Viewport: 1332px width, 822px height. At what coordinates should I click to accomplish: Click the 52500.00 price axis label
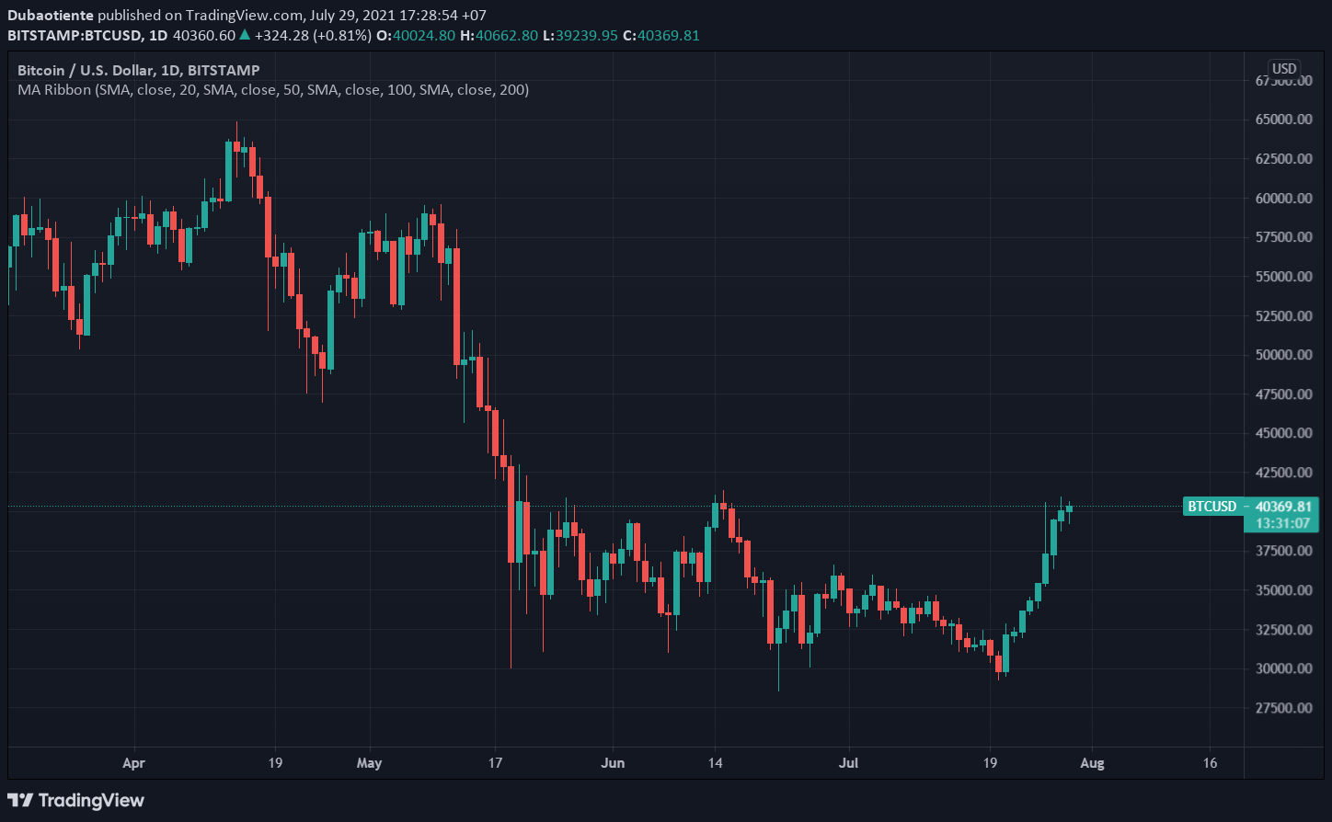click(x=1284, y=316)
